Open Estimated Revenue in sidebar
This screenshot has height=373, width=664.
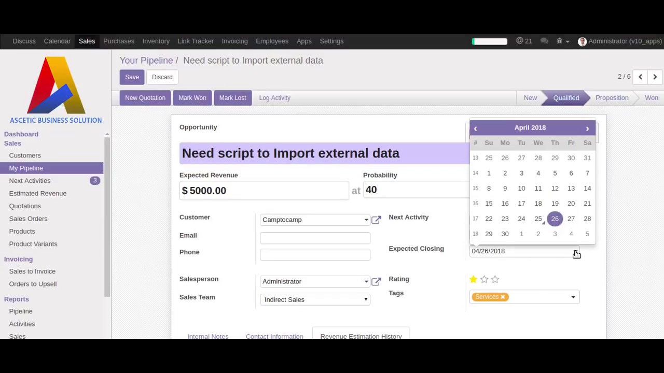[x=37, y=193]
